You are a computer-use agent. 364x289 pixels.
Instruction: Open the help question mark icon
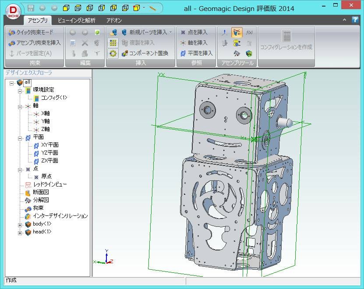coord(355,20)
